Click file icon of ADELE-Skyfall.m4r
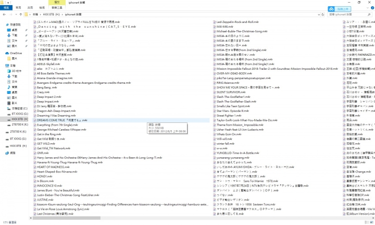 (x=35, y=64)
